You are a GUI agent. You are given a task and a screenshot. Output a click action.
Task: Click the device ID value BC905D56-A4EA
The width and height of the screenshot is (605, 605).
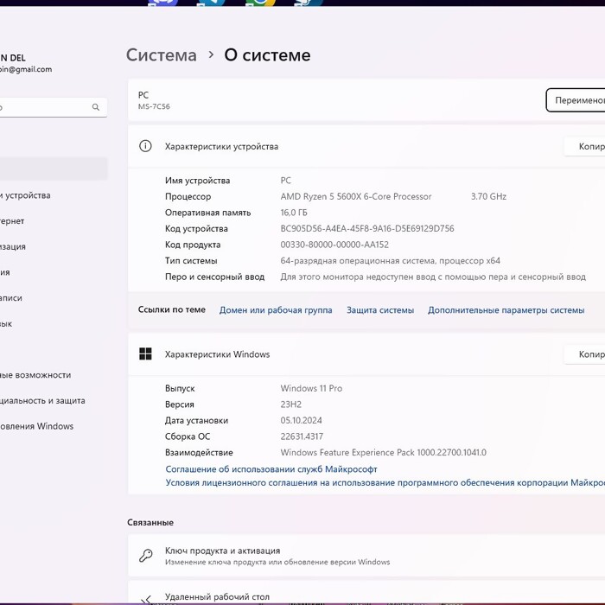click(x=367, y=228)
